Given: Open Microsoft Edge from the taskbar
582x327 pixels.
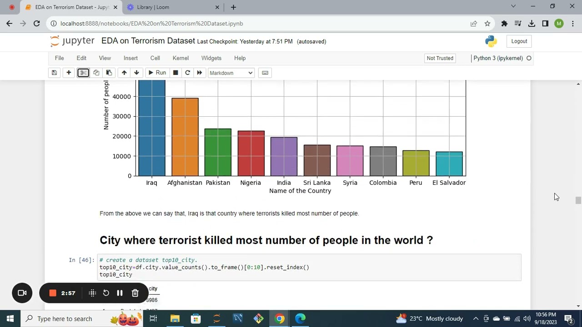Looking at the screenshot, I should coord(300,318).
